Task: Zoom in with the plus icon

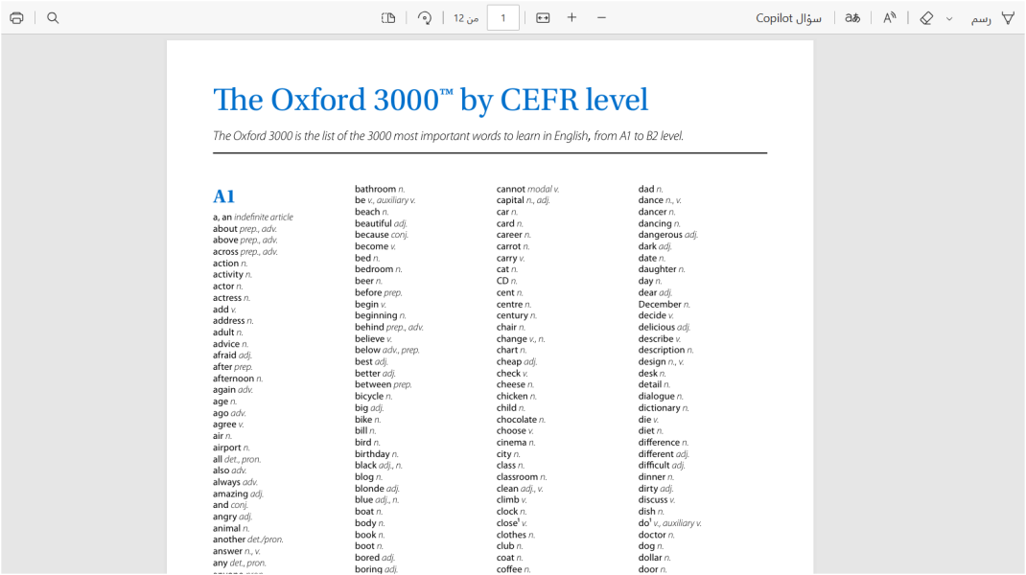Action: (x=572, y=18)
